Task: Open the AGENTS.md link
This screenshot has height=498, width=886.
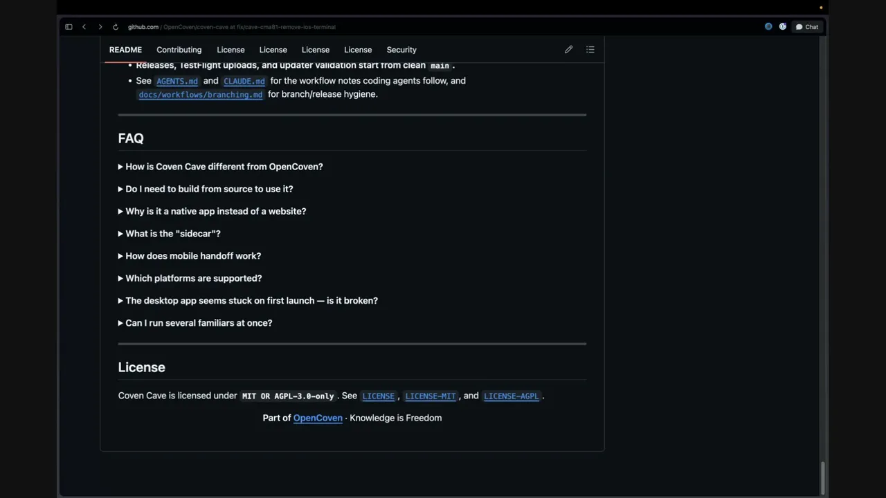Action: click(x=177, y=81)
